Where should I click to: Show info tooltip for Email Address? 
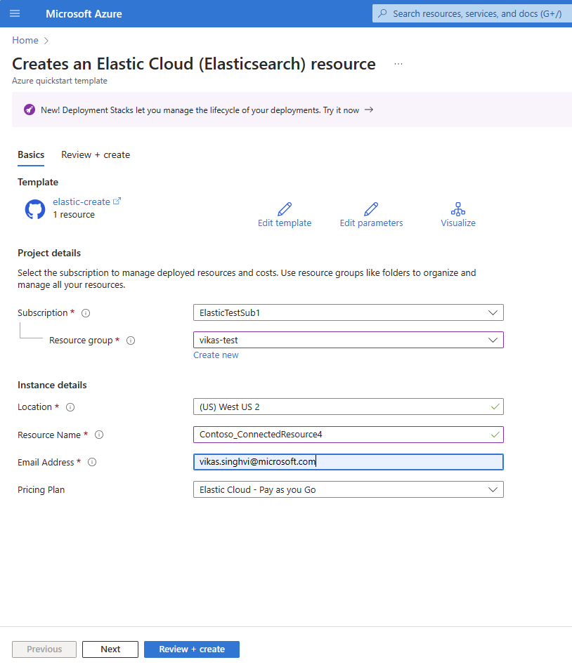tap(92, 463)
